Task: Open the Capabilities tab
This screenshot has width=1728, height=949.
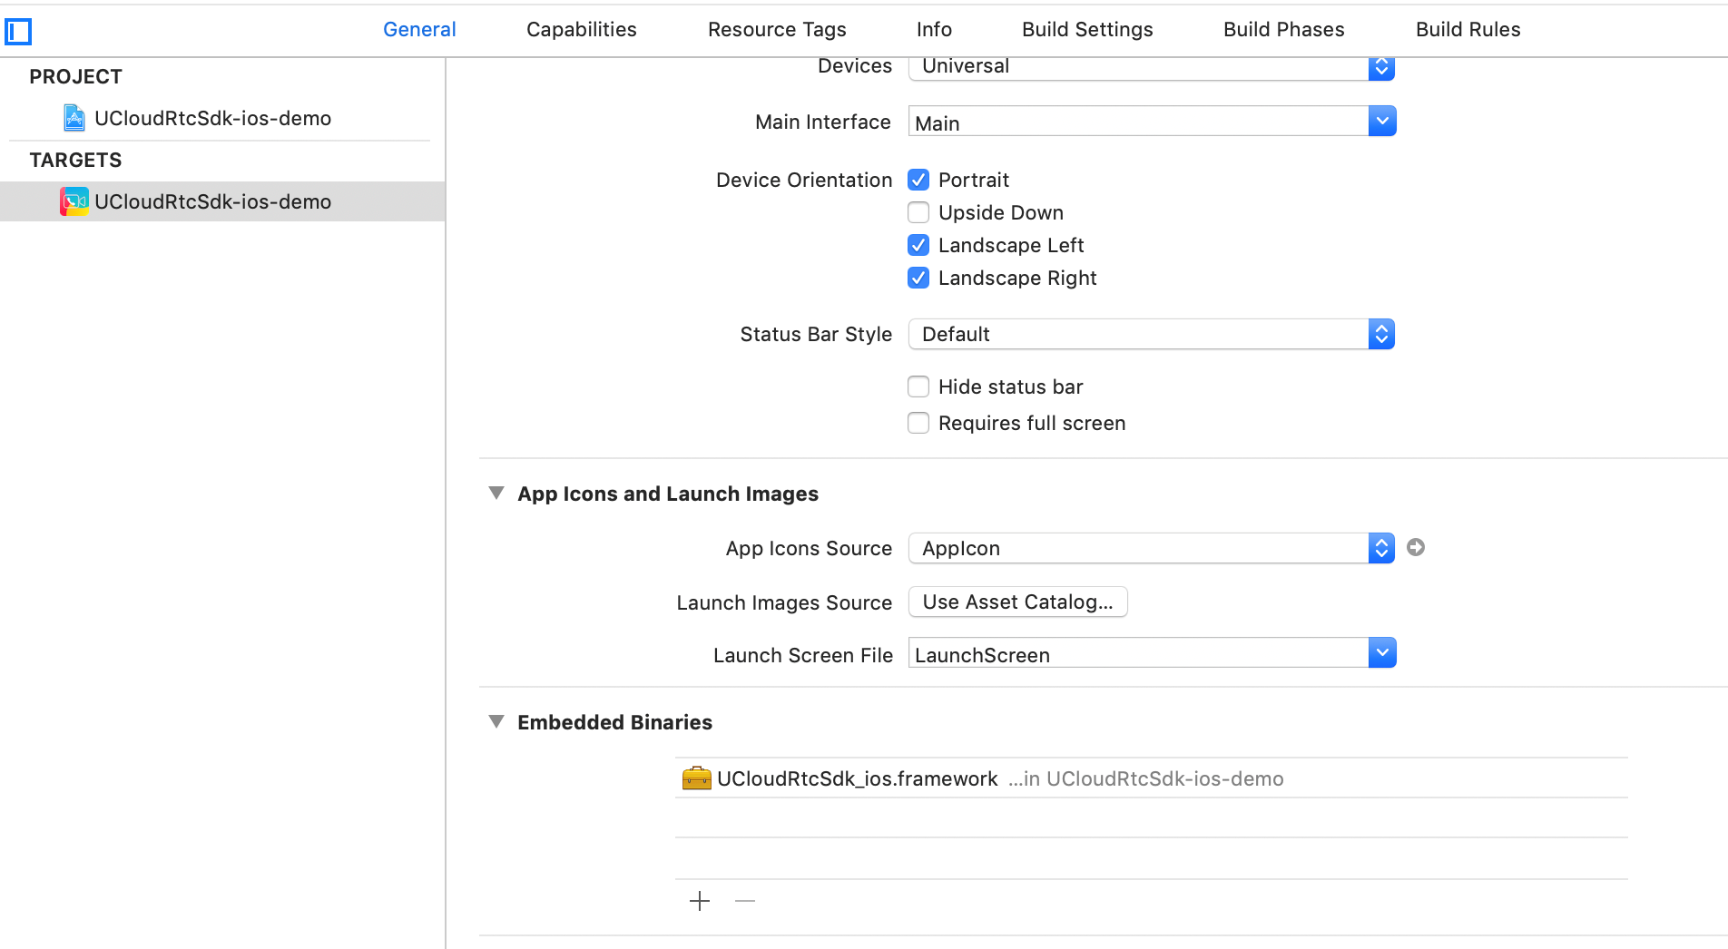Action: (581, 29)
